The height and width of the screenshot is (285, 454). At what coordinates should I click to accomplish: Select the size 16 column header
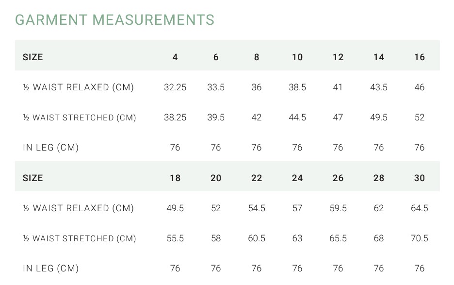(x=420, y=57)
